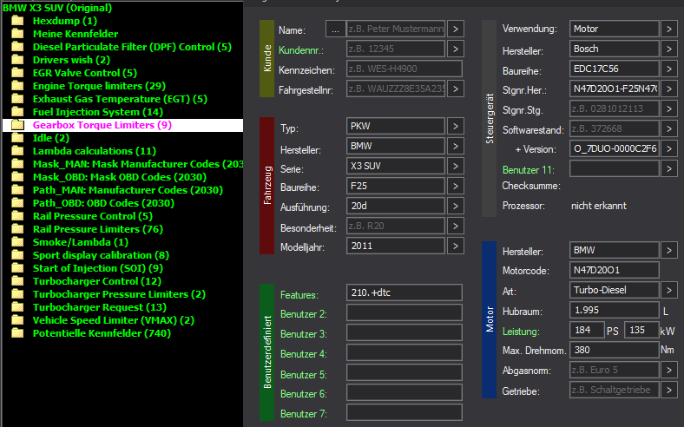This screenshot has height=427, width=684.
Task: Click the Motorcode field N47D20O1
Action: (x=615, y=270)
